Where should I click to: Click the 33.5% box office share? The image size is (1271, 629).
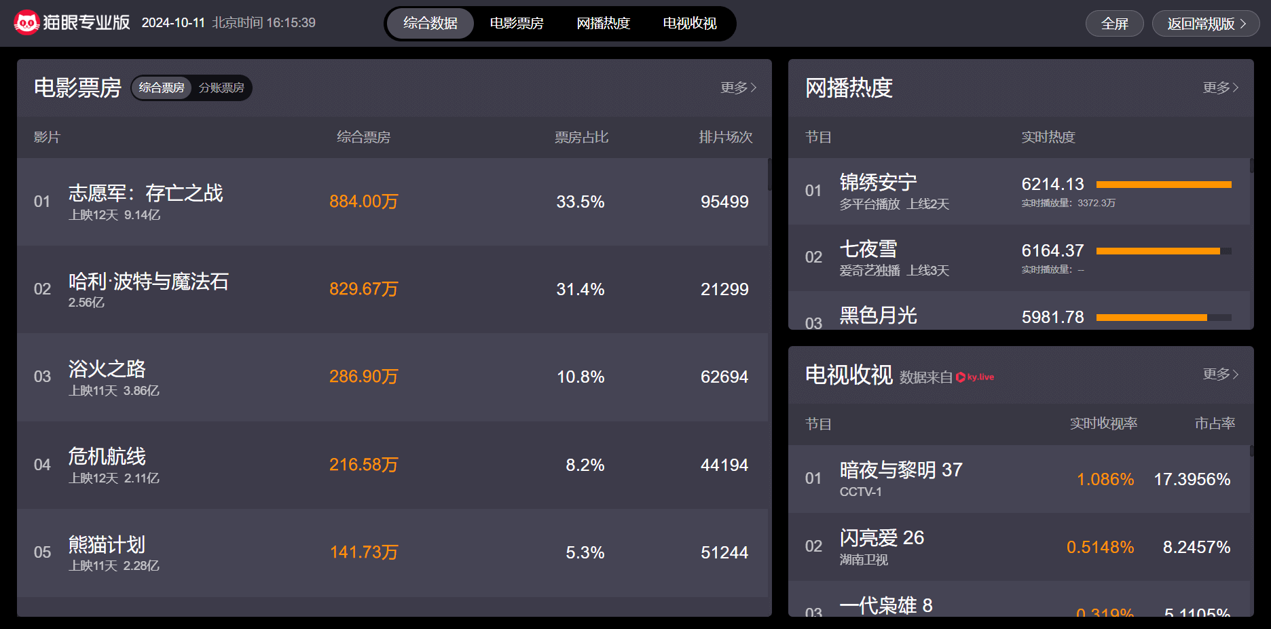[581, 202]
